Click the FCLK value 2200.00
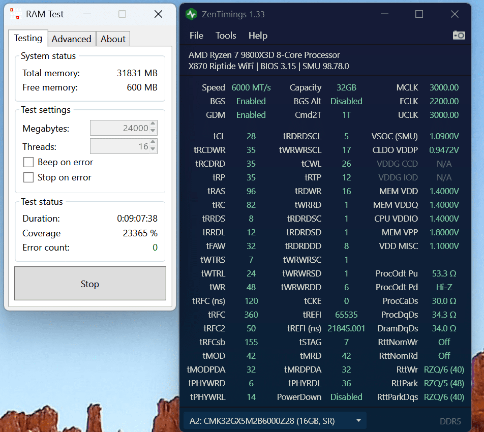 coord(444,101)
